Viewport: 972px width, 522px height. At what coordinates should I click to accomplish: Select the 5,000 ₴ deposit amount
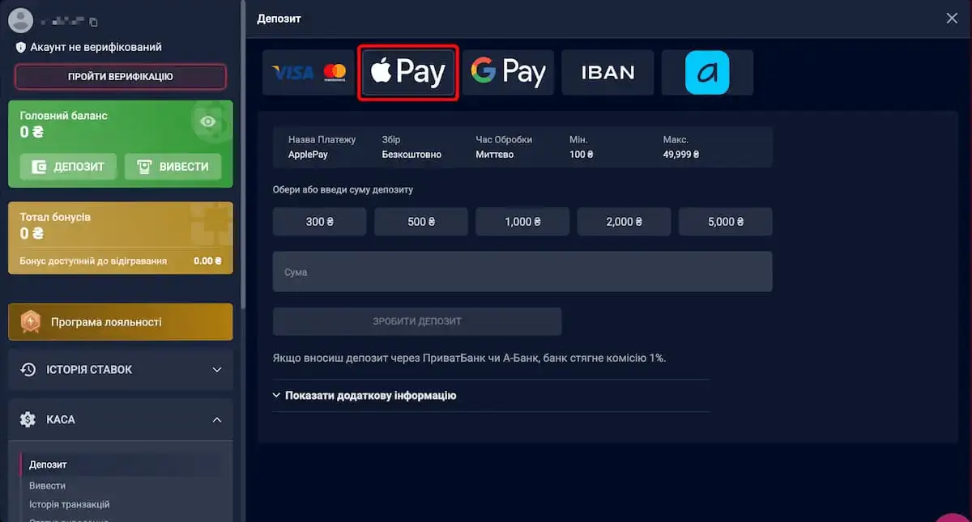(726, 222)
